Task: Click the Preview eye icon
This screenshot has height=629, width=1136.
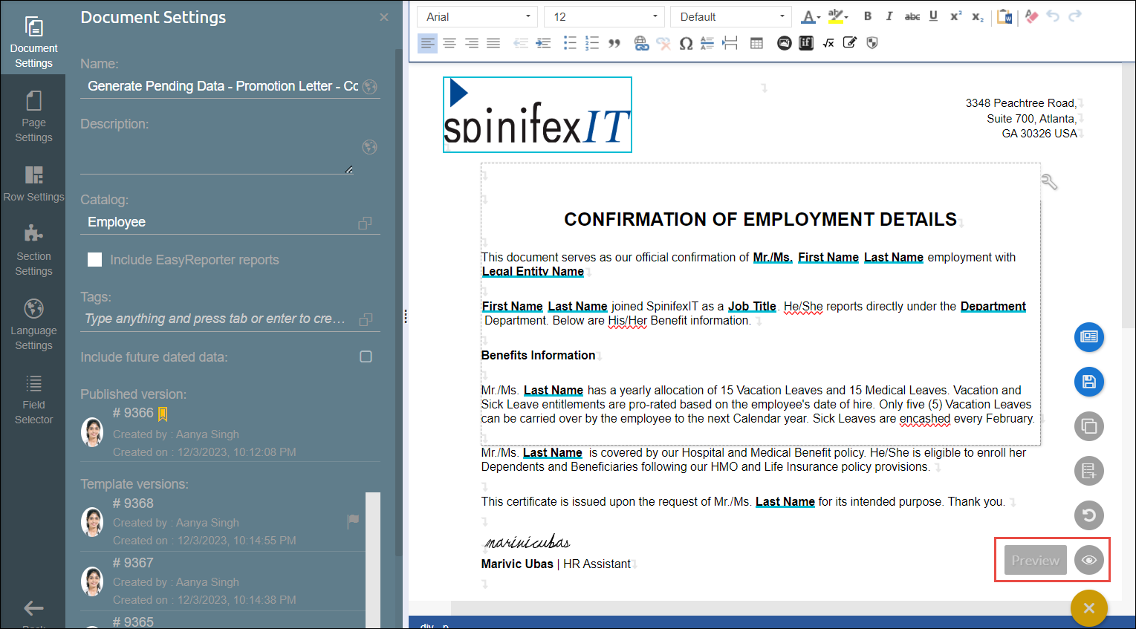Action: 1088,560
